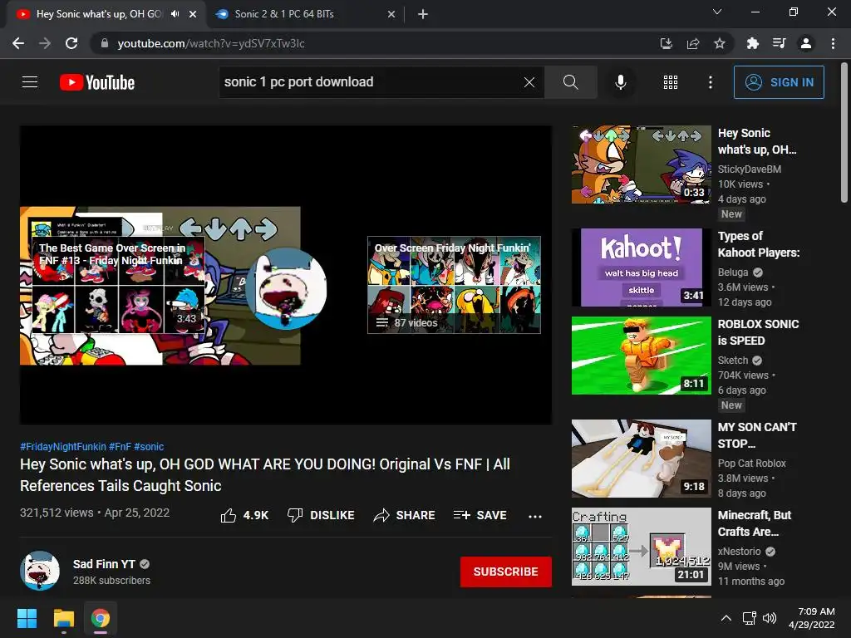Open the 87 videos playlist card

point(454,285)
